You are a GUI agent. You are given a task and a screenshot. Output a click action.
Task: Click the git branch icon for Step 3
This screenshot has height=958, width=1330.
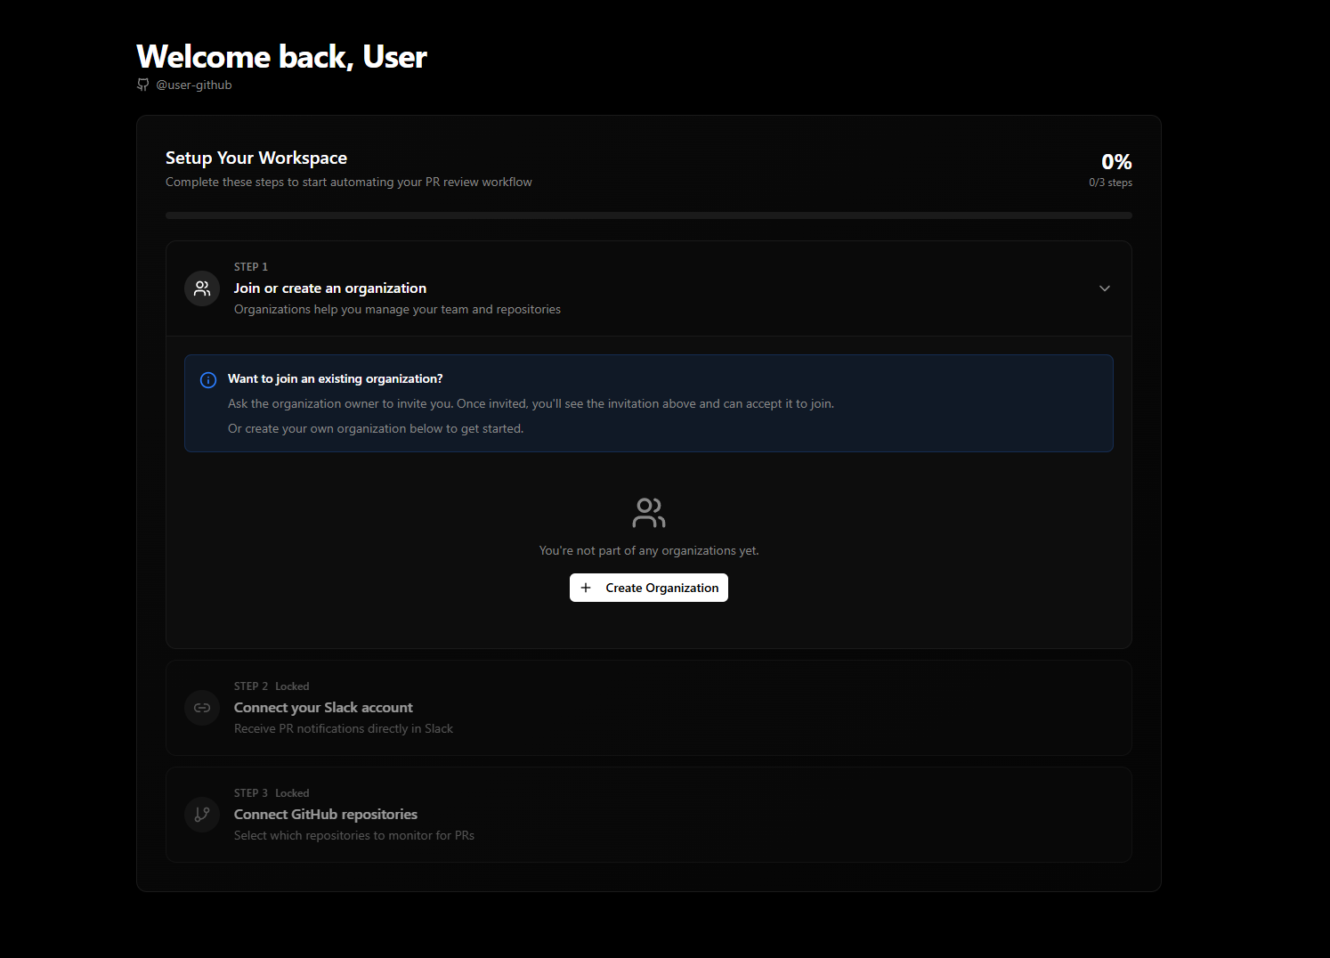point(201,814)
